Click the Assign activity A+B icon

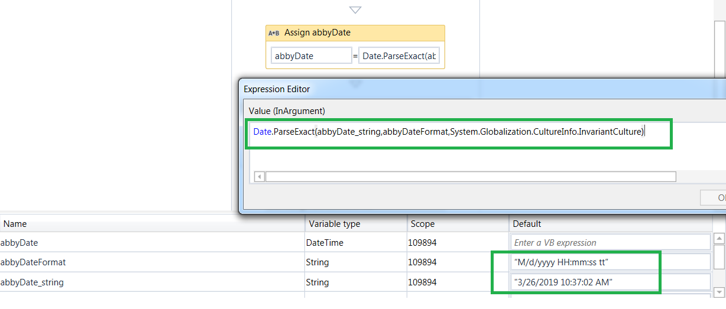[274, 33]
